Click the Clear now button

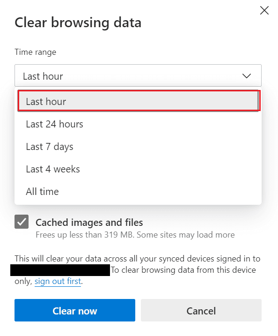pos(75,310)
